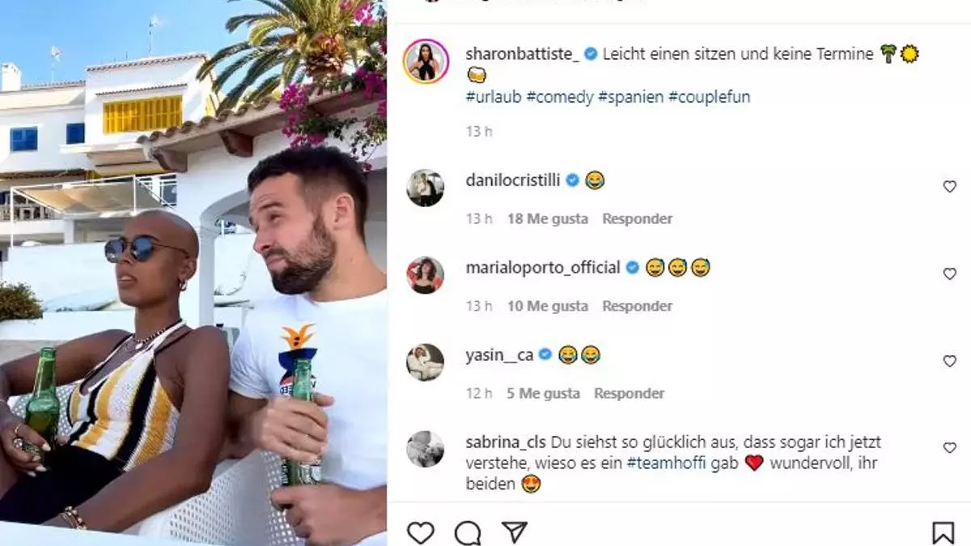Like the post with the heart icon
Image resolution: width=971 pixels, height=546 pixels.
[420, 532]
